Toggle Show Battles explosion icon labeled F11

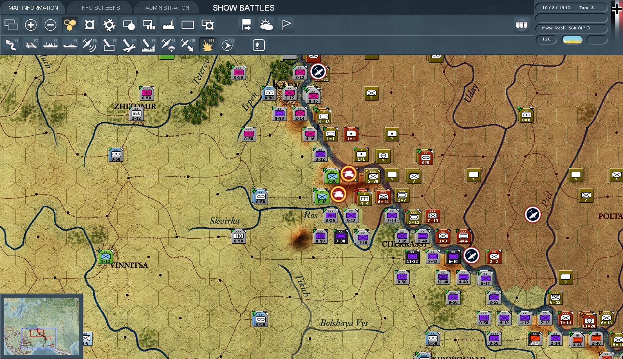click(207, 45)
